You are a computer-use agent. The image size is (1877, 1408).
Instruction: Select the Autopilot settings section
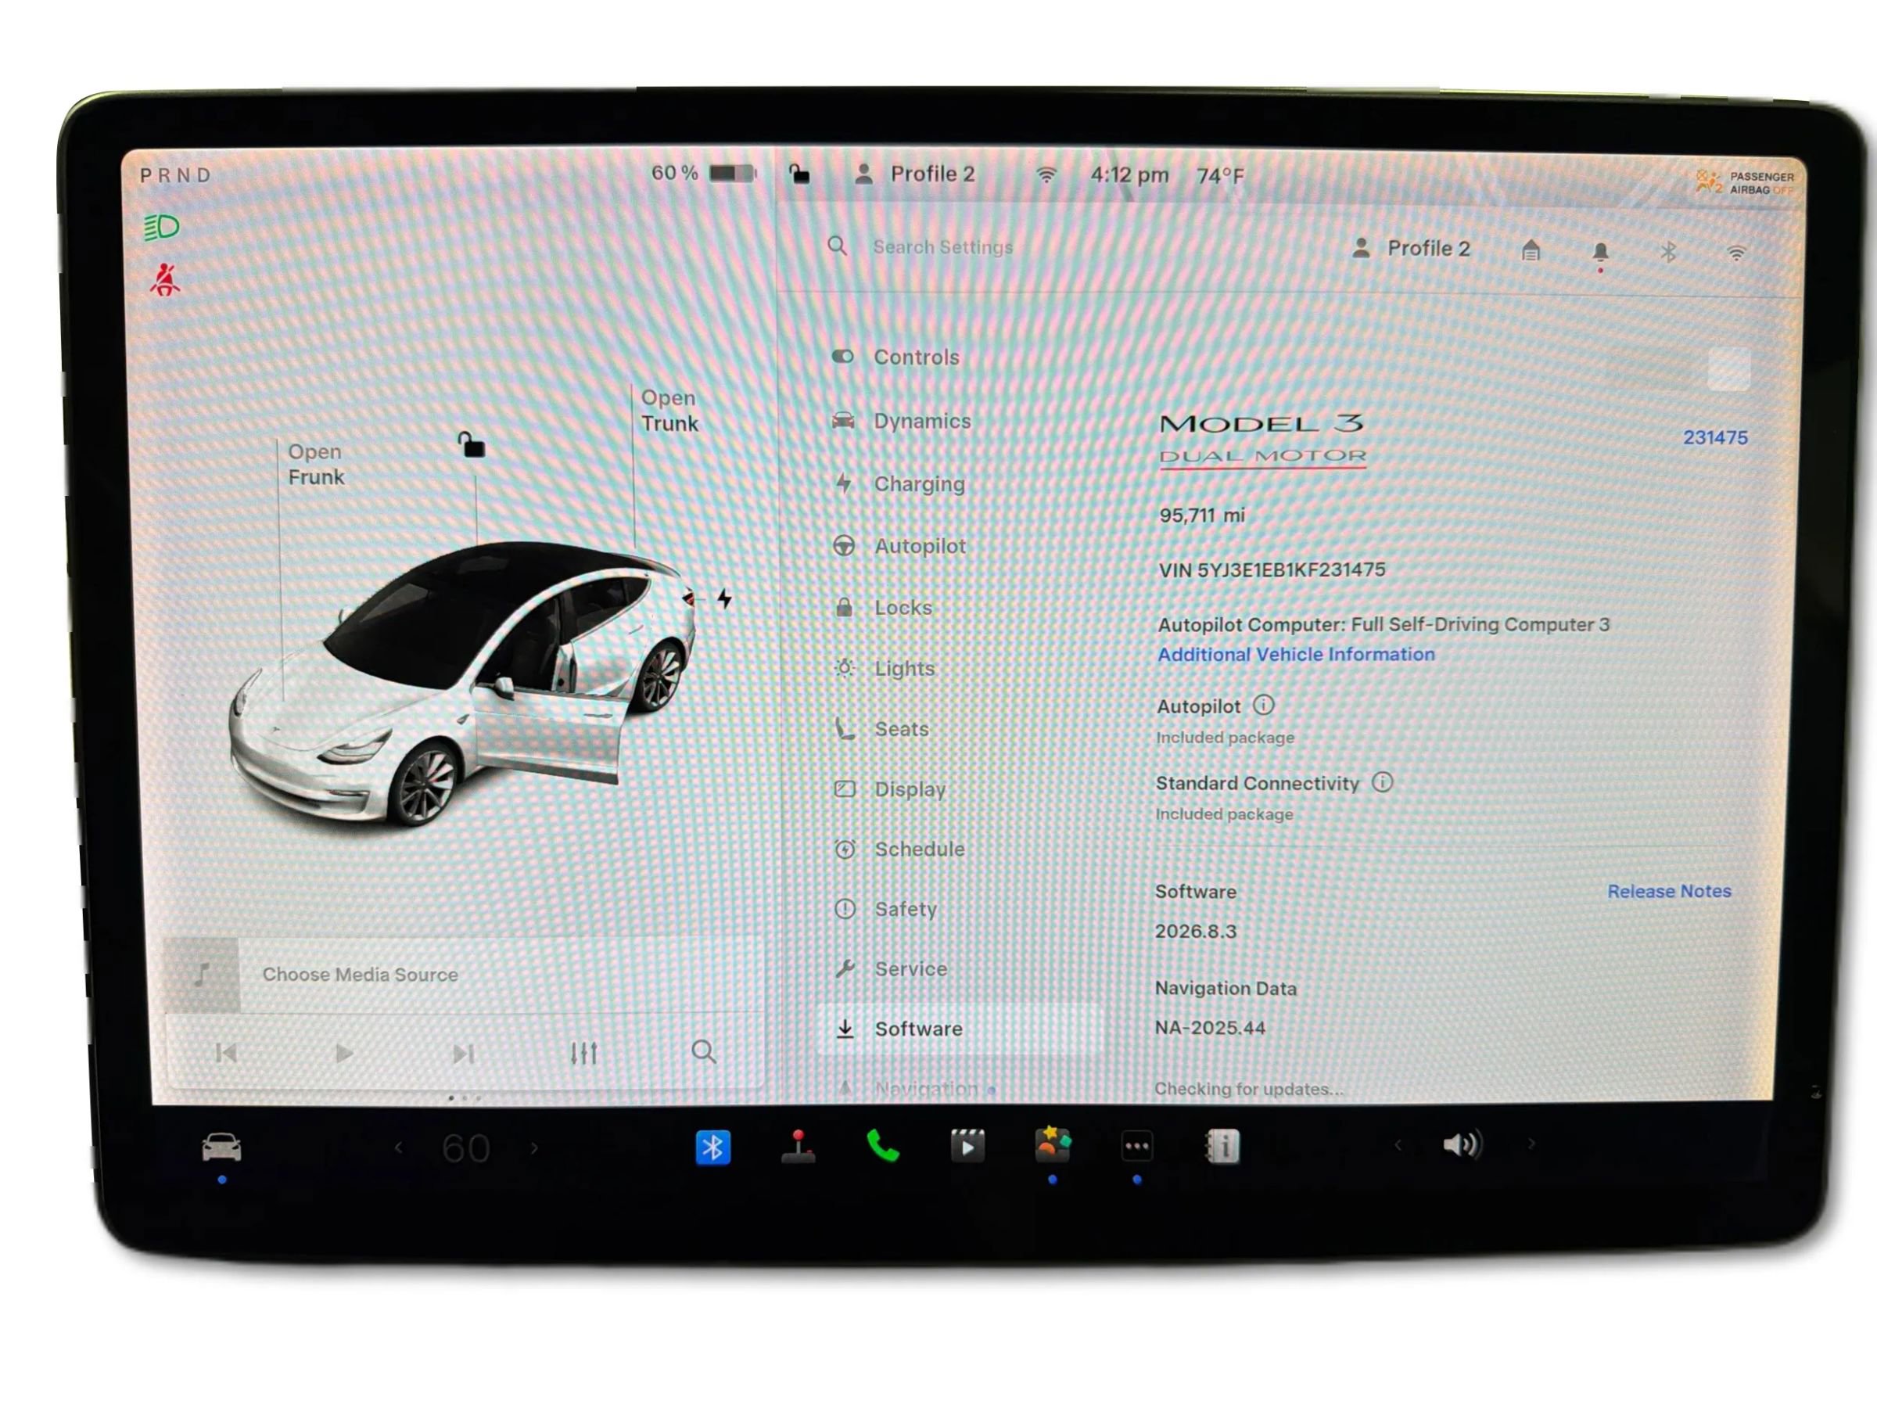coord(921,546)
